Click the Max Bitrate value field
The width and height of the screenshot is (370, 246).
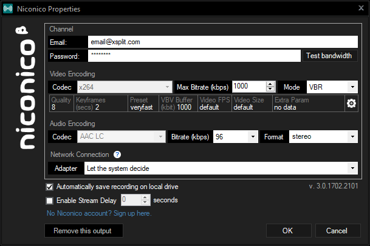tap(249, 87)
